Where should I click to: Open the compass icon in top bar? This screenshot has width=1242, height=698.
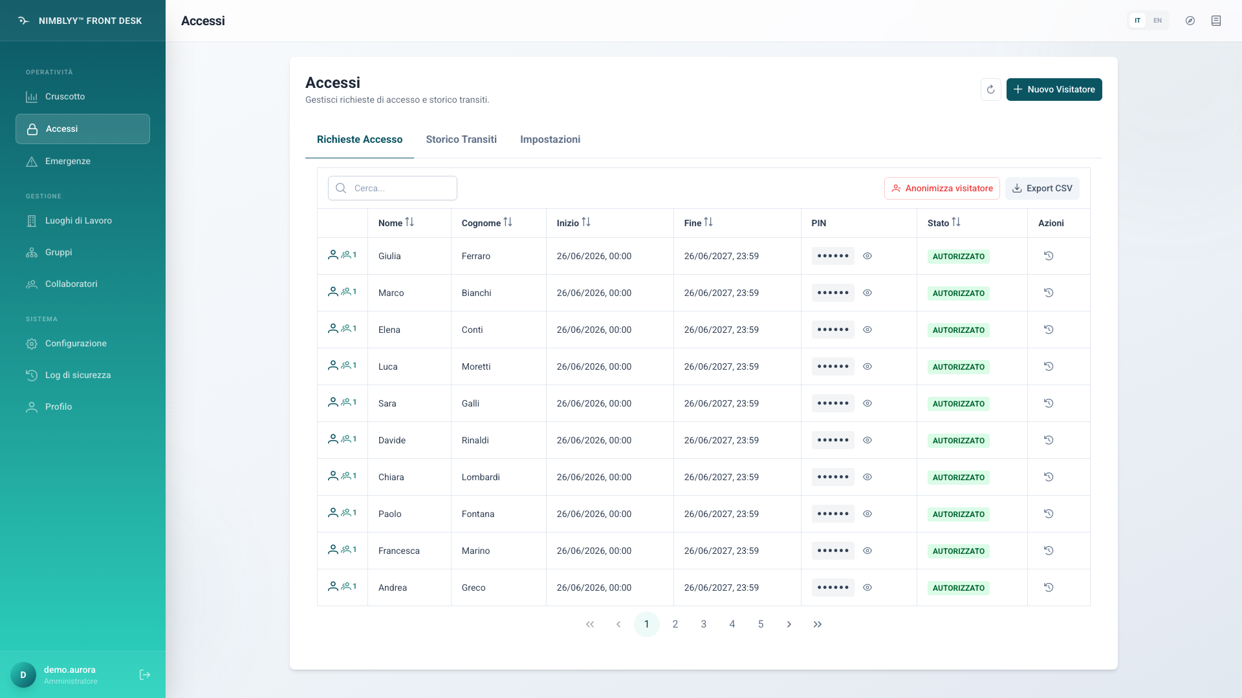pyautogui.click(x=1190, y=21)
